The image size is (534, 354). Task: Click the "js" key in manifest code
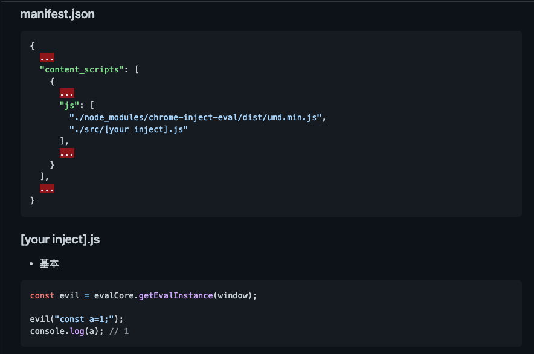click(69, 105)
